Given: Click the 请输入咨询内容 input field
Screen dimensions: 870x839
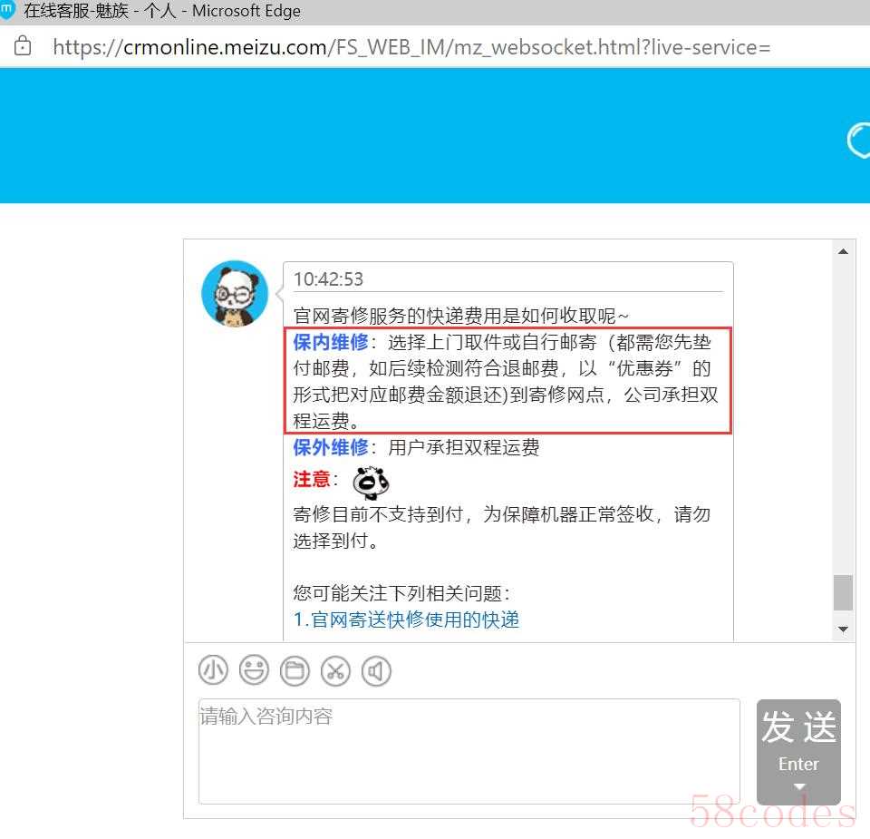Looking at the screenshot, I should [x=469, y=751].
